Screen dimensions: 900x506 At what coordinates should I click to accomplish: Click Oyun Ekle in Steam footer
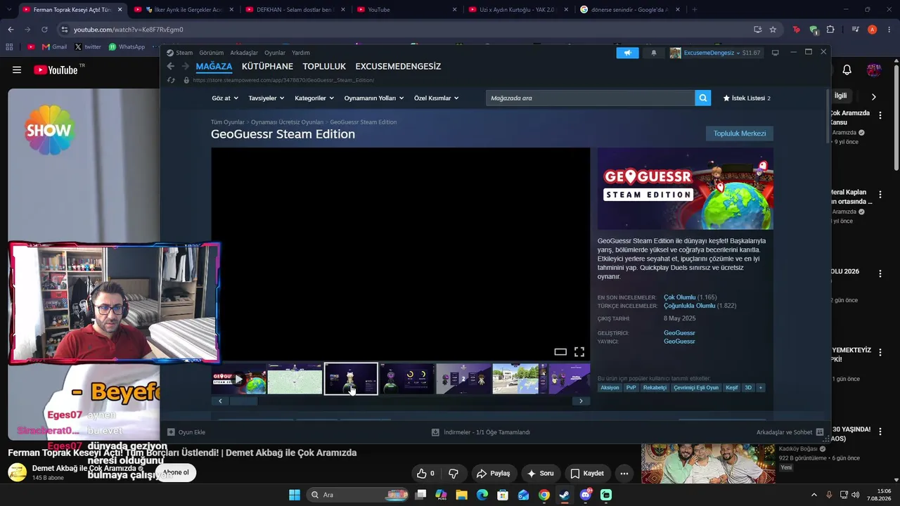[186, 432]
